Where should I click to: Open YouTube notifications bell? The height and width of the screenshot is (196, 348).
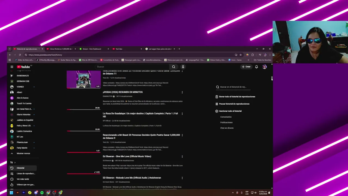tap(256, 67)
